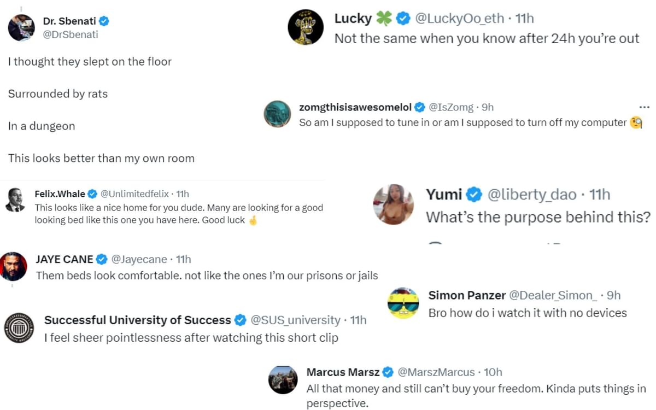Open more options on zomgthisisawesomelol's tweet
Image resolution: width=656 pixels, height=410 pixels.
644,107
